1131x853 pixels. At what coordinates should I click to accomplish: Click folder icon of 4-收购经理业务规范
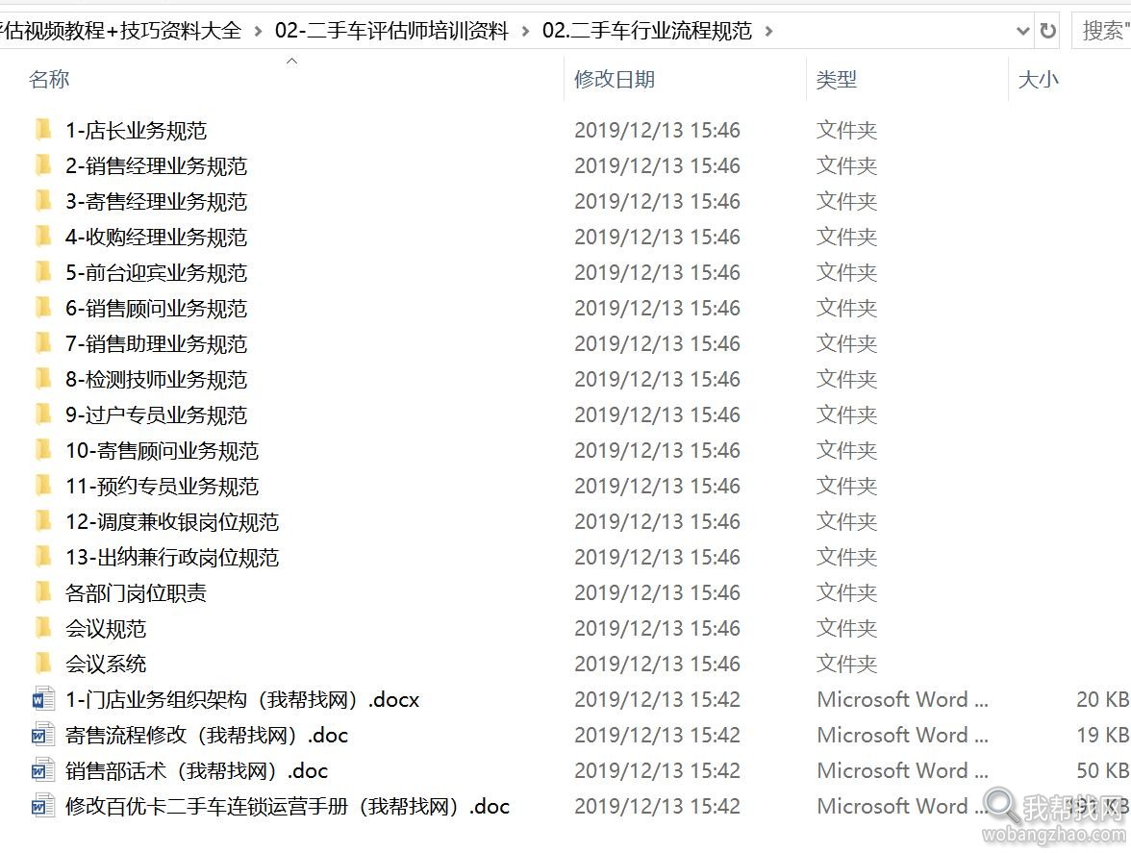coord(43,237)
